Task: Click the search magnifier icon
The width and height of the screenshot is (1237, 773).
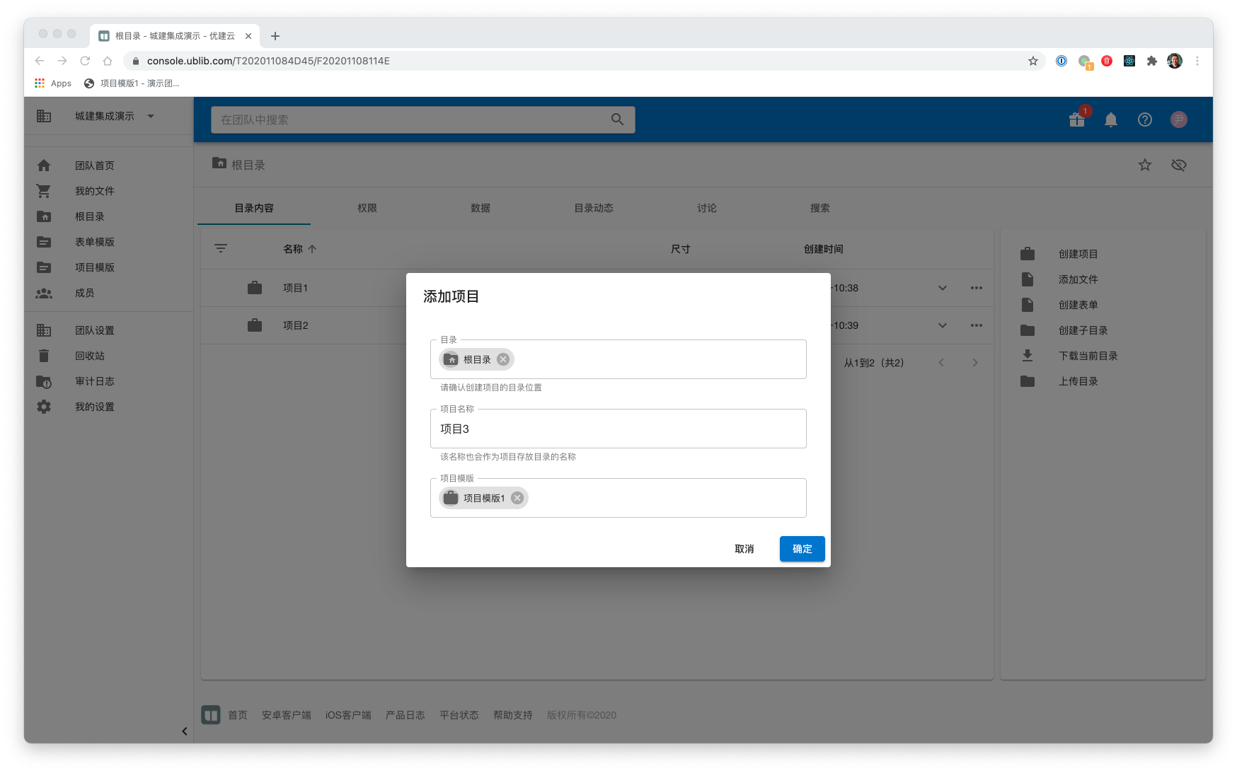Action: 617,120
